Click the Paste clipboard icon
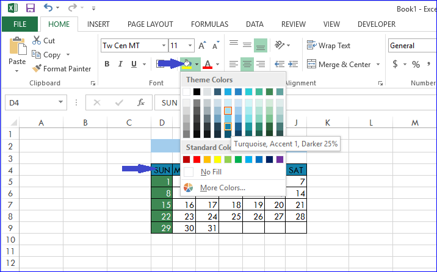The width and height of the screenshot is (437, 272). 18,46
